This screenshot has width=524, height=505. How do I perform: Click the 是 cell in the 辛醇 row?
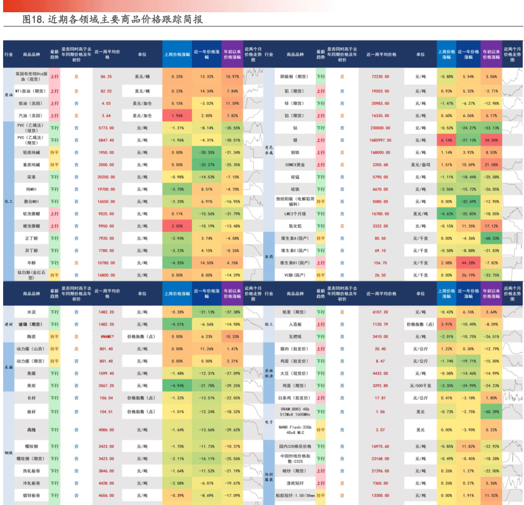(76, 263)
